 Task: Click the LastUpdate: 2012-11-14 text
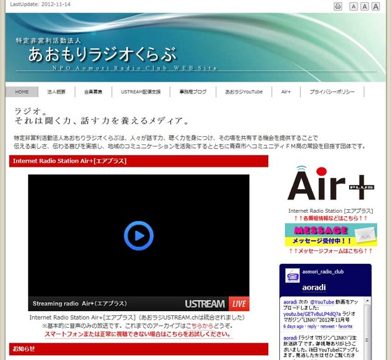[x=40, y=4]
